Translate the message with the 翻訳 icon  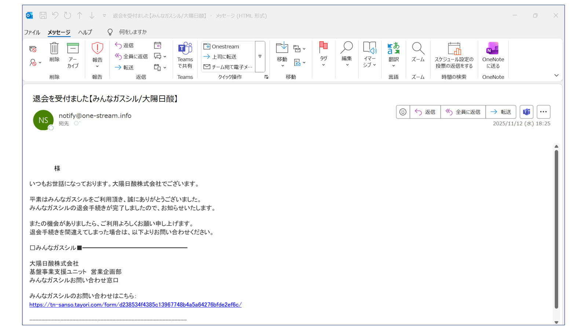[393, 55]
